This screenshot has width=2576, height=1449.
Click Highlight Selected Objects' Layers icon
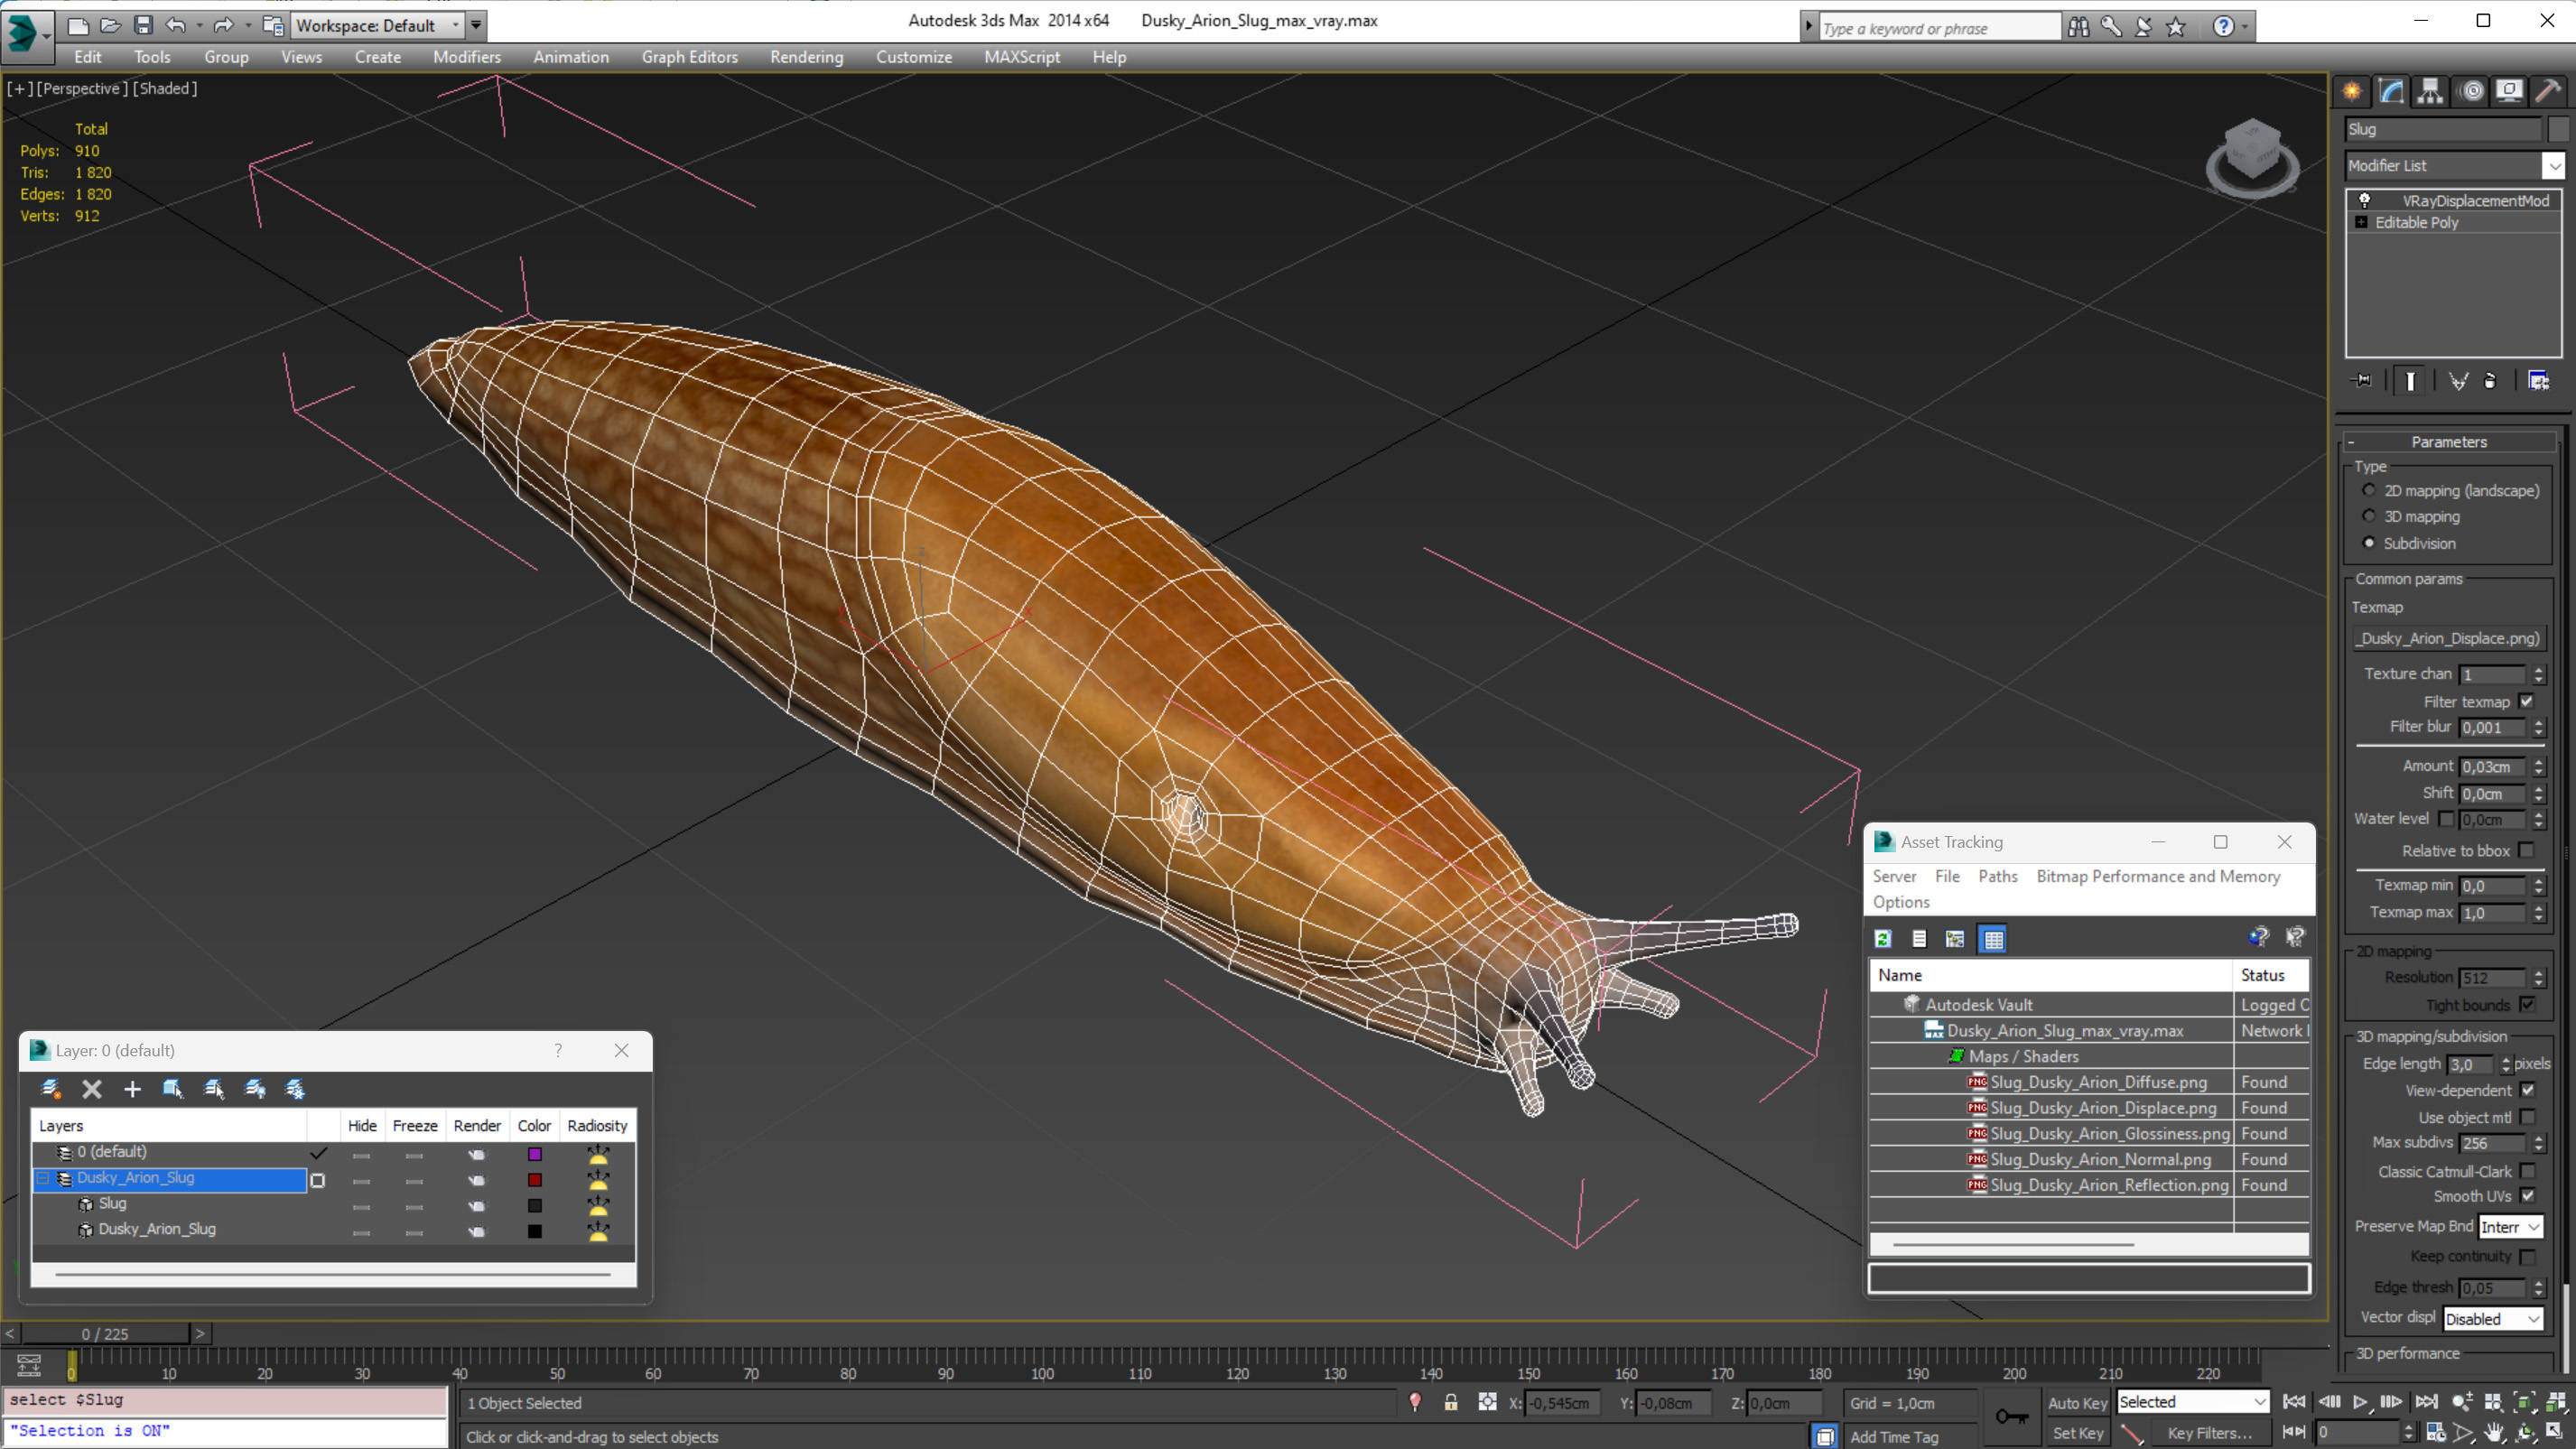tap(214, 1089)
